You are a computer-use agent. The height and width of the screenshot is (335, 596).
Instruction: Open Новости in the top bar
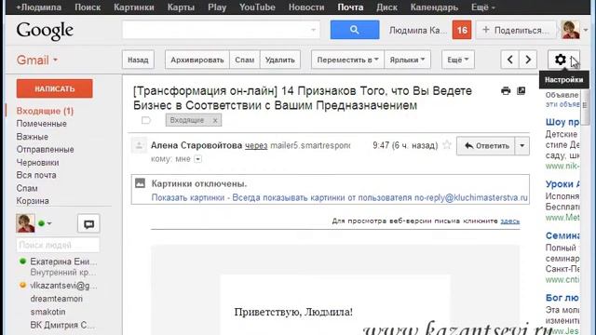point(306,7)
